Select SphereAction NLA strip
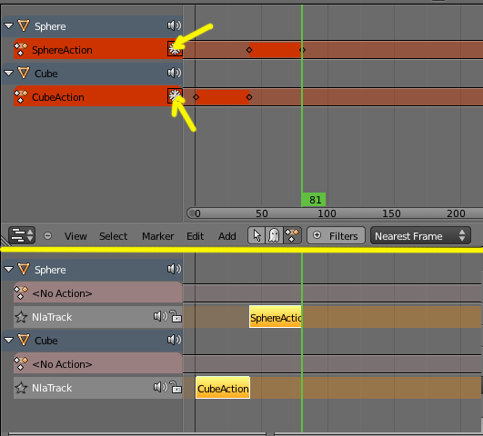The image size is (483, 436). [275, 317]
